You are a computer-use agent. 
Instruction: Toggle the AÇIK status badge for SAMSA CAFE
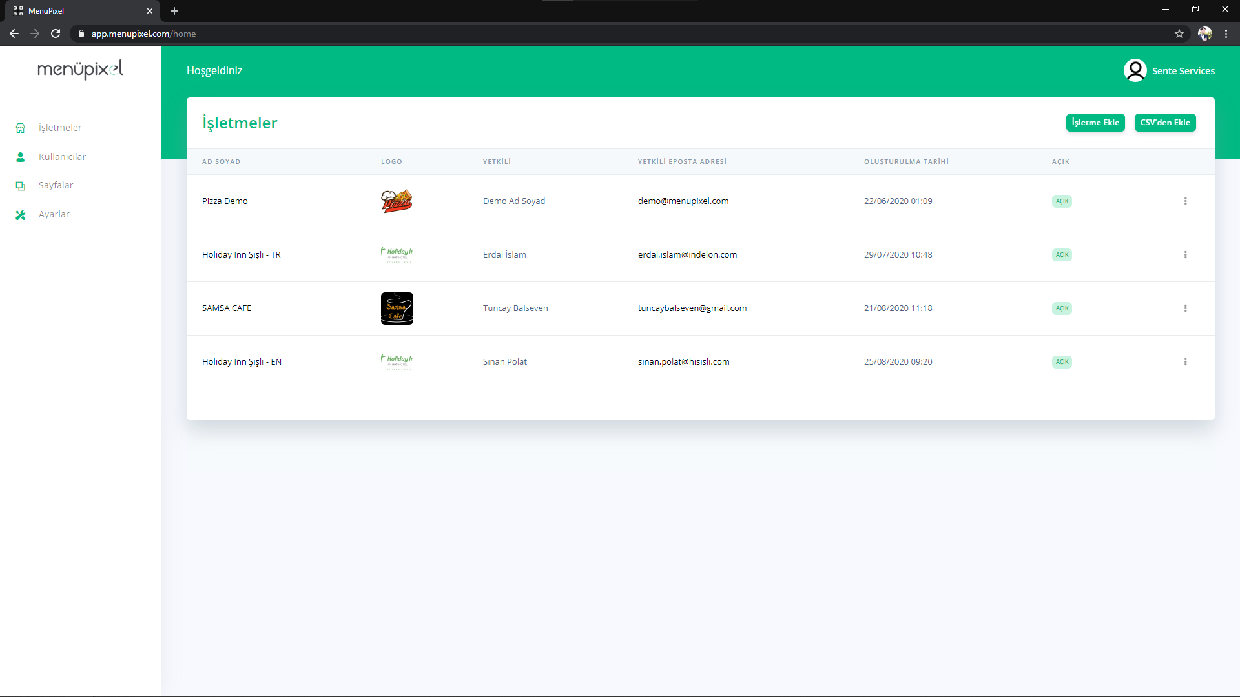[x=1062, y=308]
